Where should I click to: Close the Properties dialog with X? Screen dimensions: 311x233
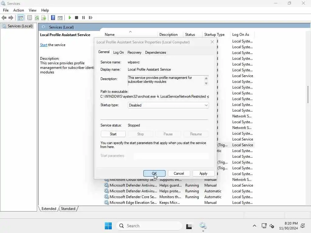point(212,42)
